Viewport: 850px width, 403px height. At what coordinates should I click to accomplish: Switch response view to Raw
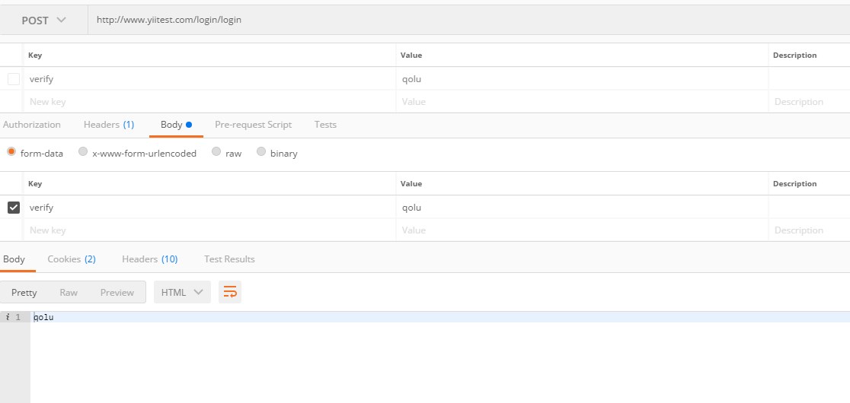click(69, 292)
